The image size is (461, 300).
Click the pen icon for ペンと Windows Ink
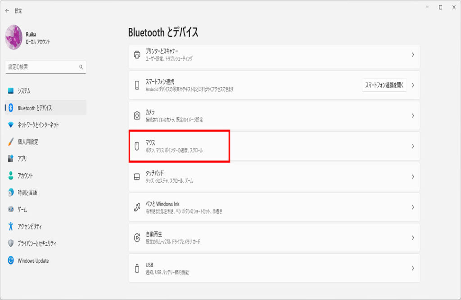click(137, 207)
